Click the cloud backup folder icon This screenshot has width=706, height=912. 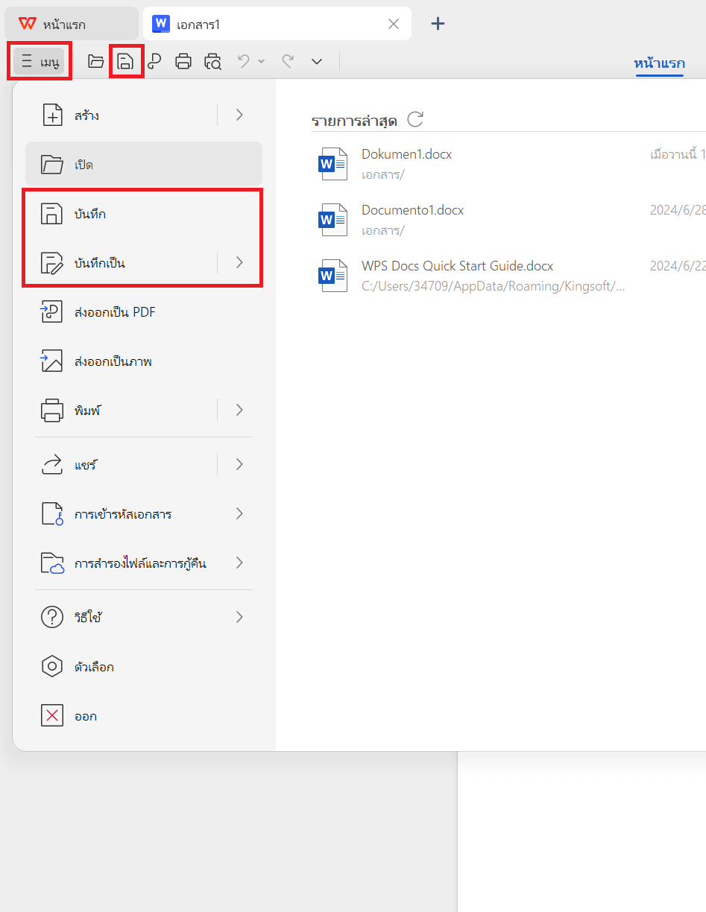(51, 563)
